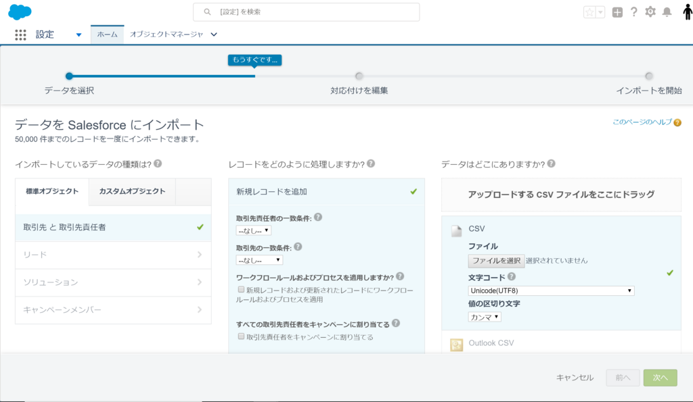Click the インポートを開始 progress step marker
The image size is (693, 402).
coord(649,76)
